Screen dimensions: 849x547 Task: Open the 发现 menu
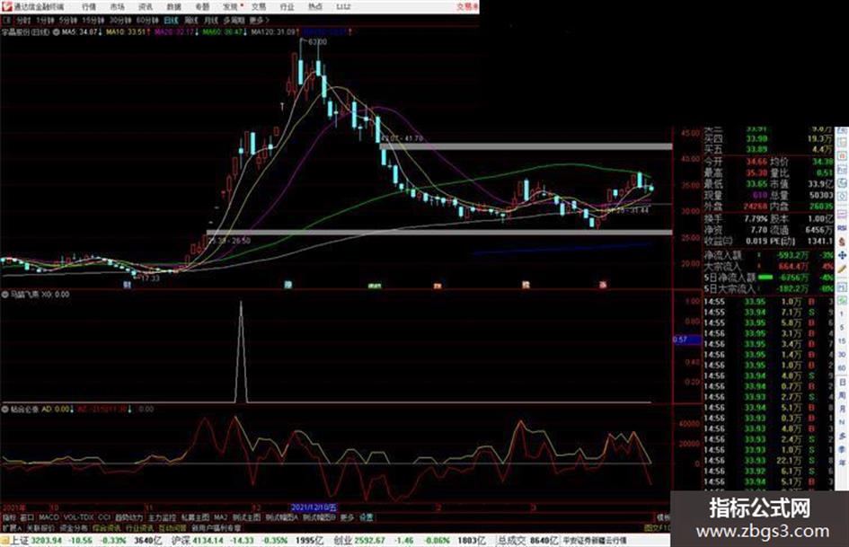click(x=231, y=6)
